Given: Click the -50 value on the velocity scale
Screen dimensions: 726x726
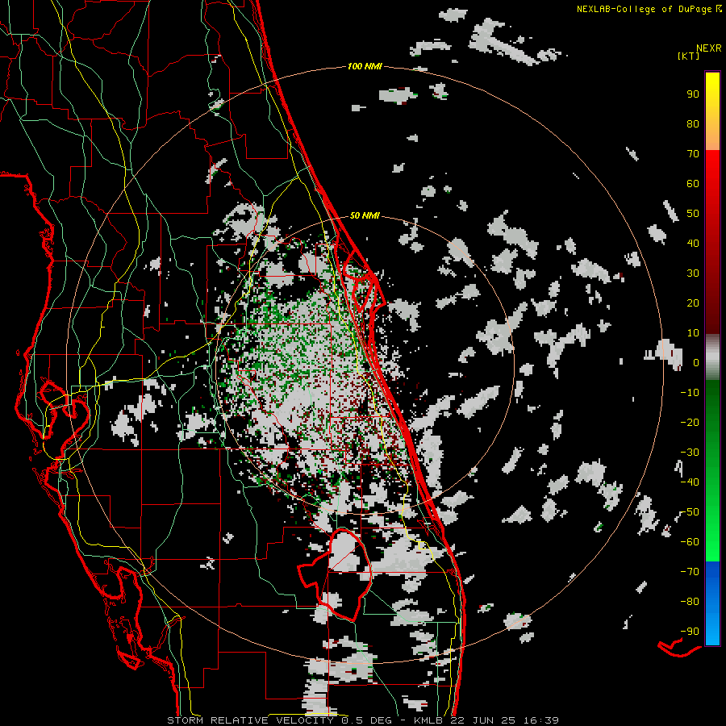Looking at the screenshot, I should click(x=690, y=512).
